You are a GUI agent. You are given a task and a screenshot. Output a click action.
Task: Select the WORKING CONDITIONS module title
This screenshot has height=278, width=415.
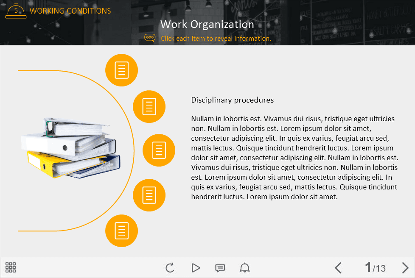pyautogui.click(x=70, y=11)
